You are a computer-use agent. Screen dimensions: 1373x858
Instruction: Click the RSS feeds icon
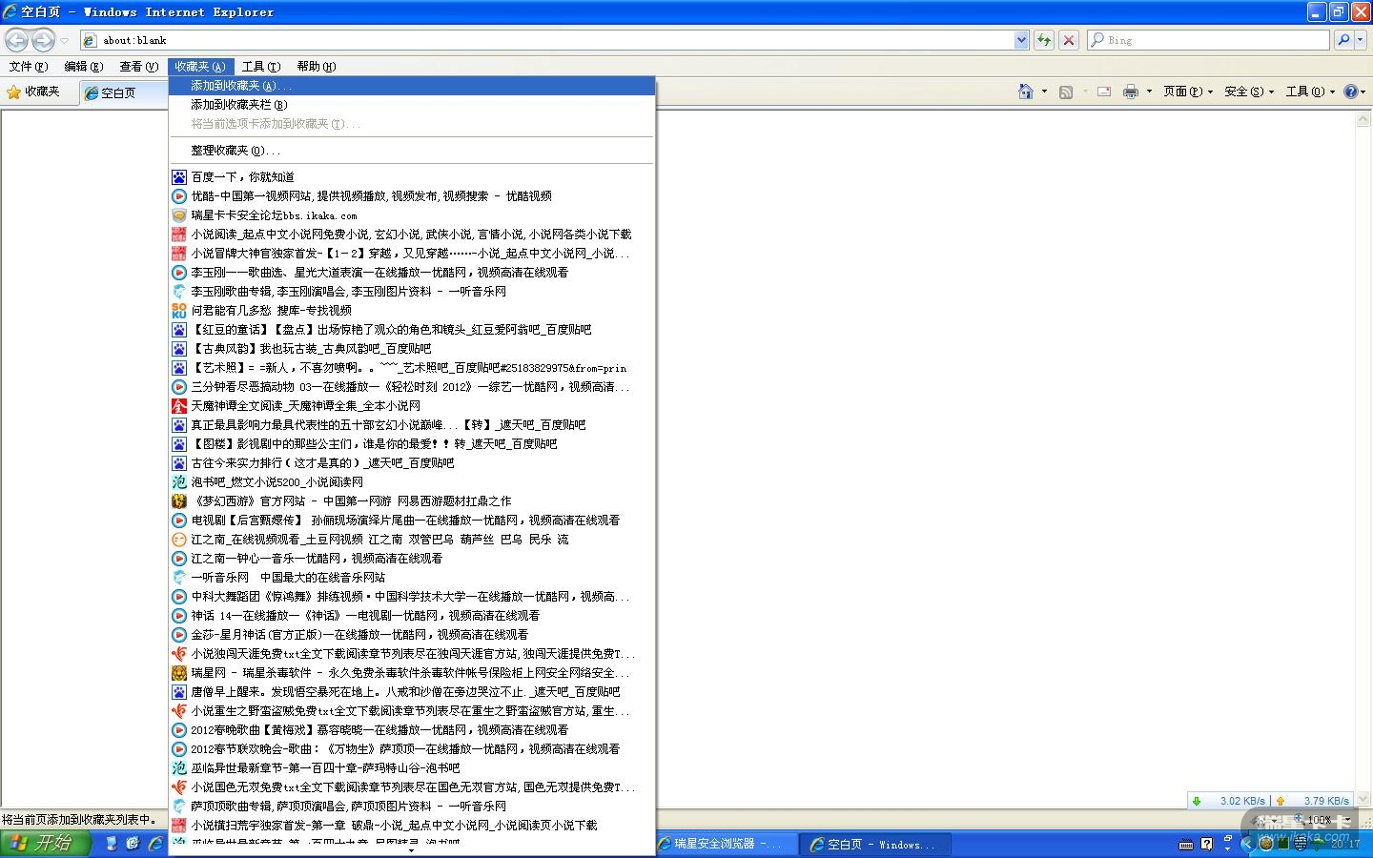(x=1066, y=92)
